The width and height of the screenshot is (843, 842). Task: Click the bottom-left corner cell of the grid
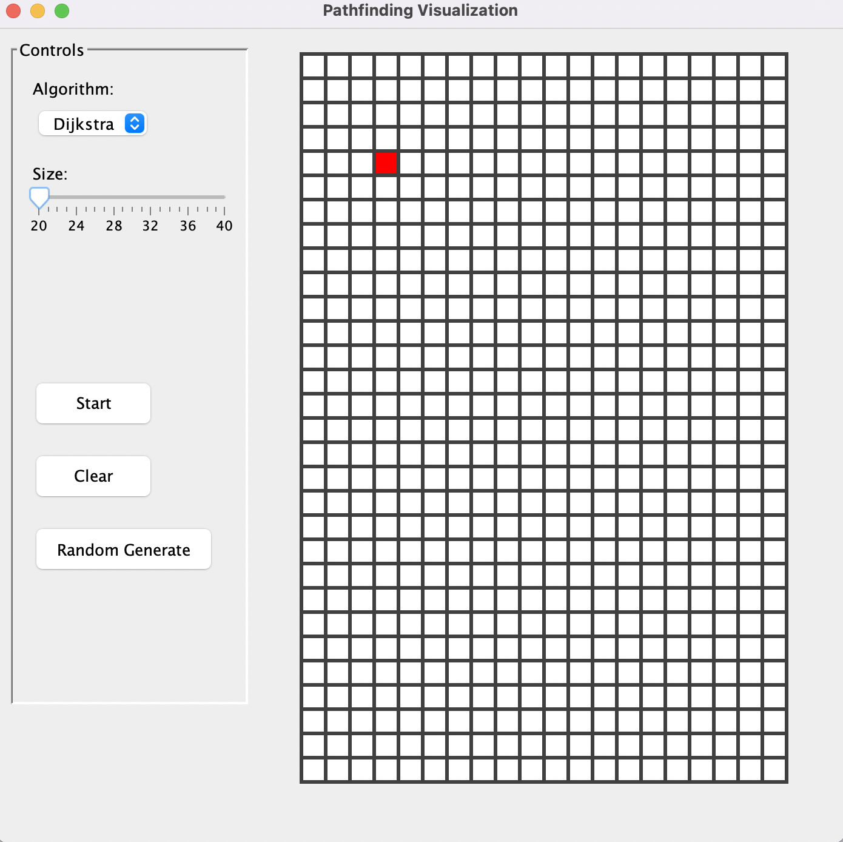click(313, 771)
